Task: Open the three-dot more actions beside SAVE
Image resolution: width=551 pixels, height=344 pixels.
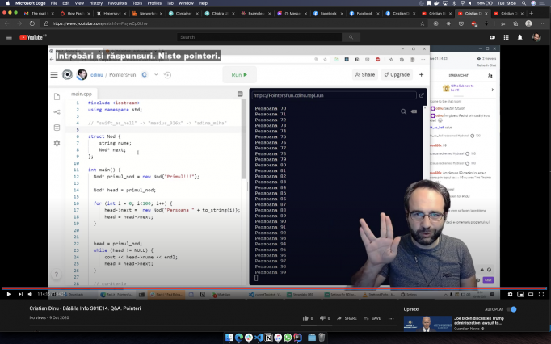Action: click(391, 318)
